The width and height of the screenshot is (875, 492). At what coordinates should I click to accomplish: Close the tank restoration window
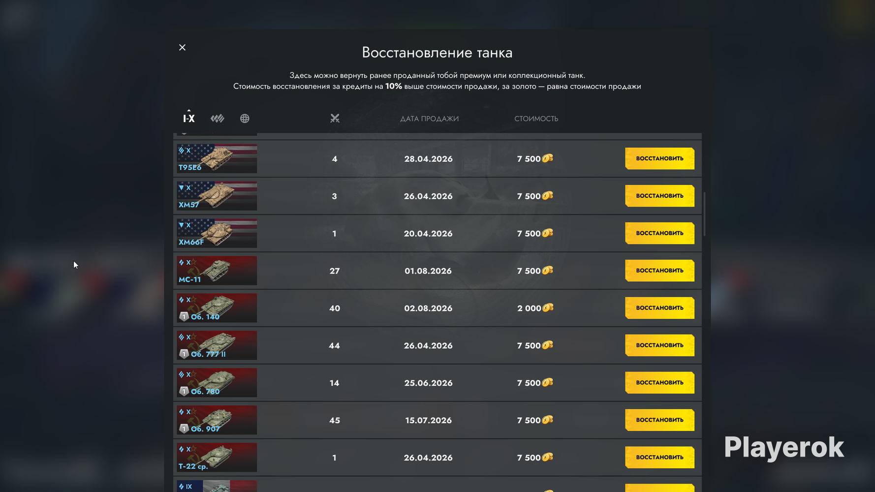182,47
